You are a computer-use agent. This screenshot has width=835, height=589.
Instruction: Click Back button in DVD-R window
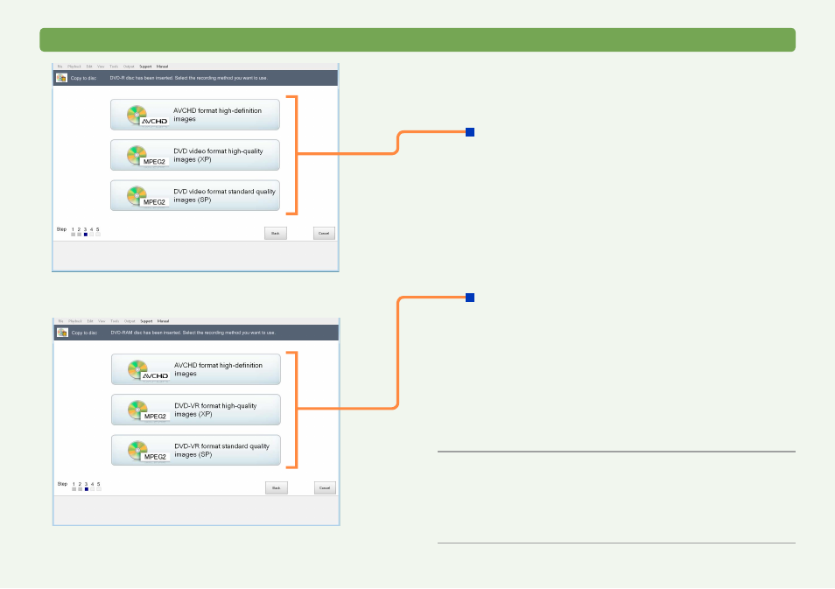pos(276,234)
